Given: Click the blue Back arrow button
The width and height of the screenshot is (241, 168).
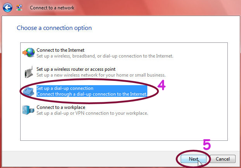Looking at the screenshot, I should tap(7, 7).
